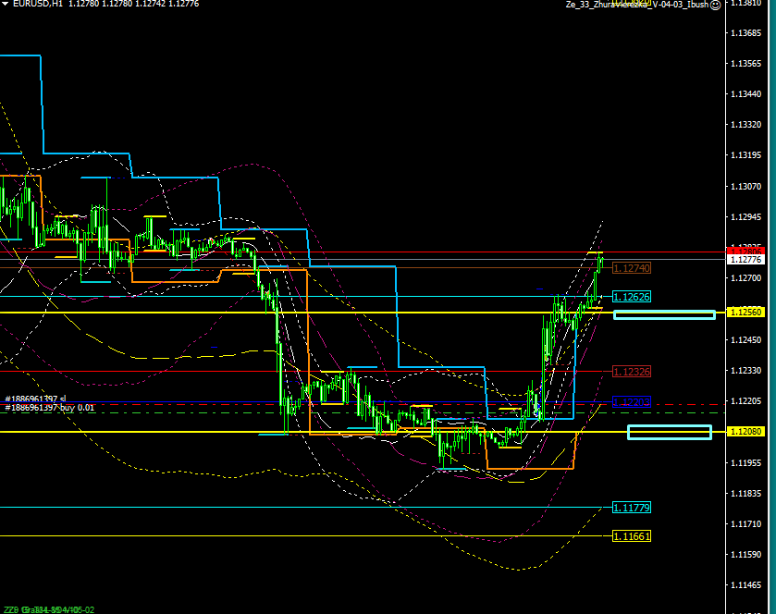Viewport: 776px width, 614px height.
Task: Click the Expert Advisor smiley face icon
Action: pos(716,5)
